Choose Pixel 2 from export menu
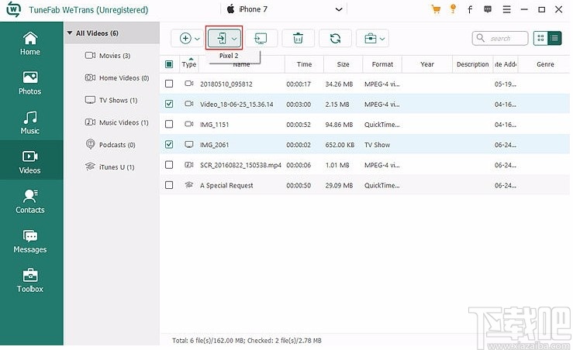This screenshot has width=573, height=350. (229, 56)
